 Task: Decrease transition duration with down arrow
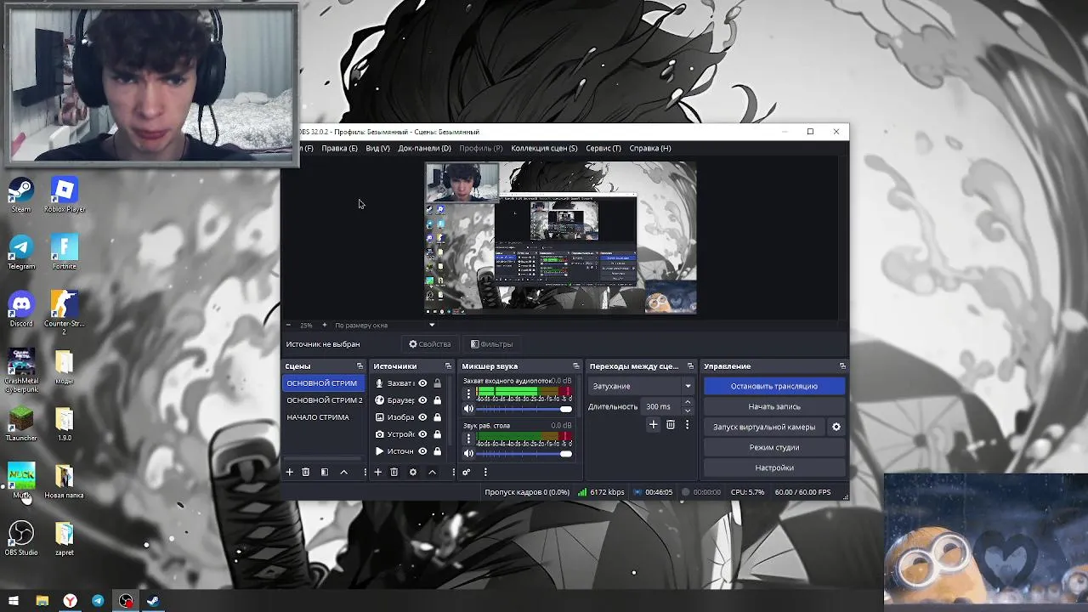point(688,411)
